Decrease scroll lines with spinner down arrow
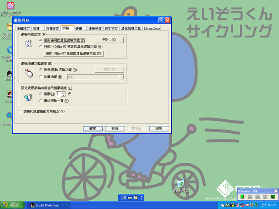Image resolution: width=279 pixels, height=209 pixels. pyautogui.click(x=63, y=95)
